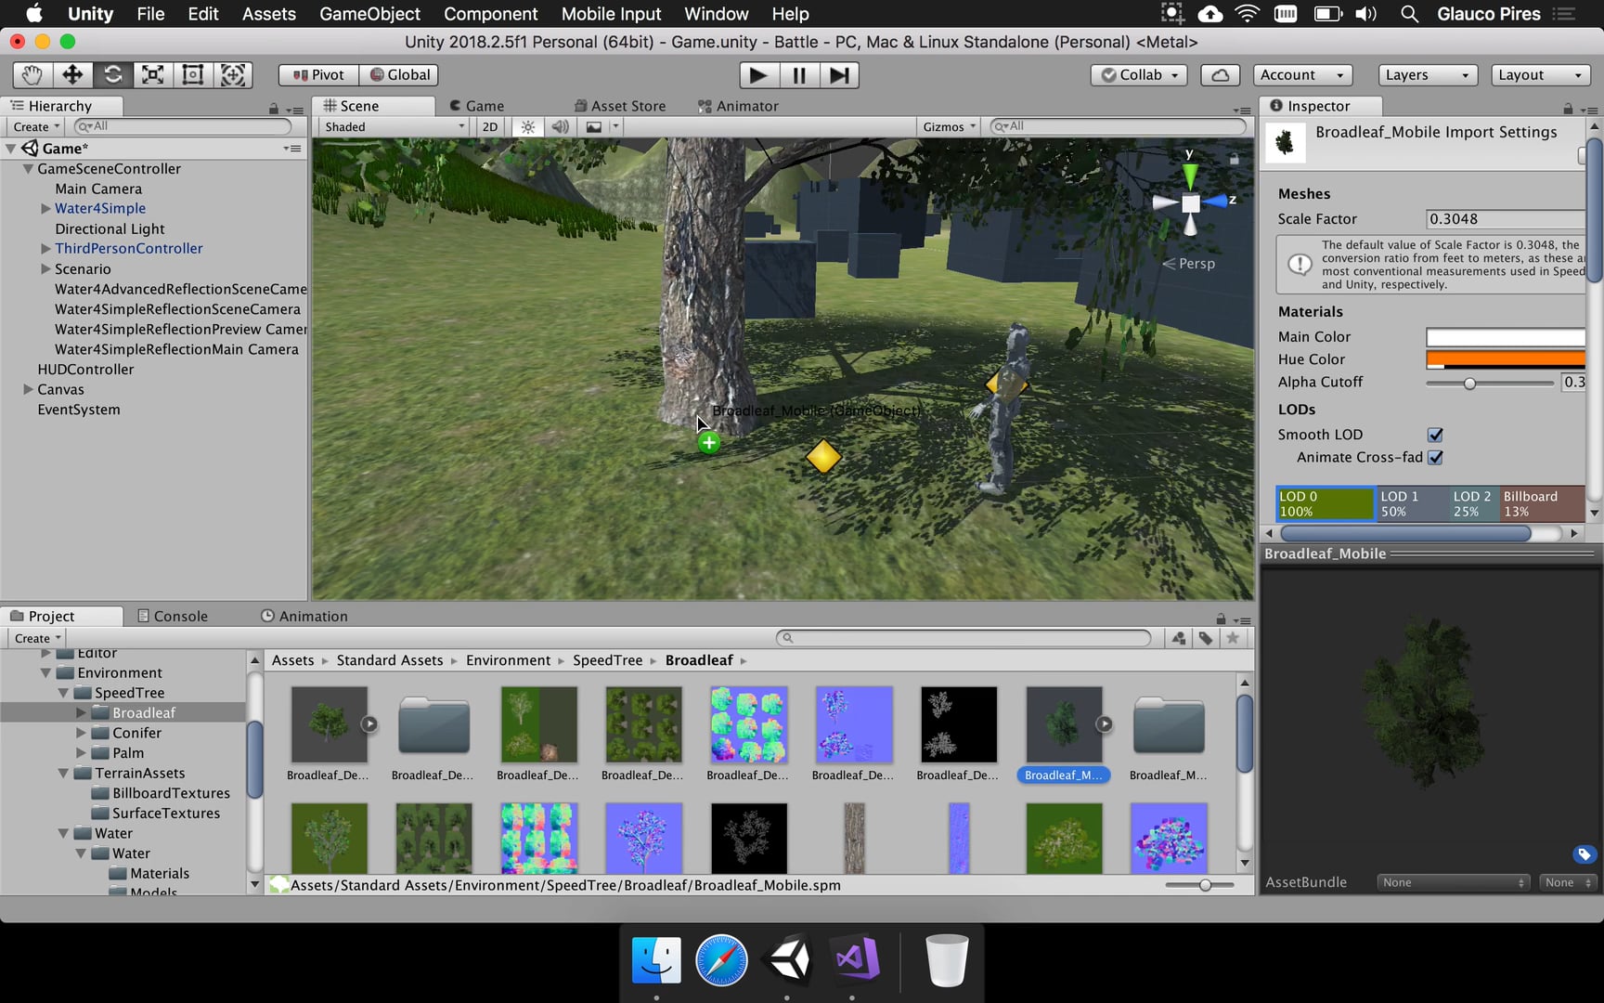Open Unity Cloud with the cloud icon
Screen dimensions: 1604x1003
(x=1221, y=74)
